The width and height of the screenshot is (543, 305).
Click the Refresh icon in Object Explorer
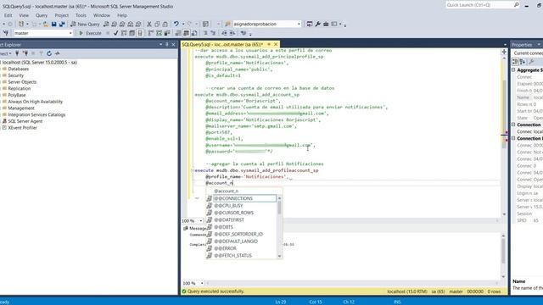(49, 53)
